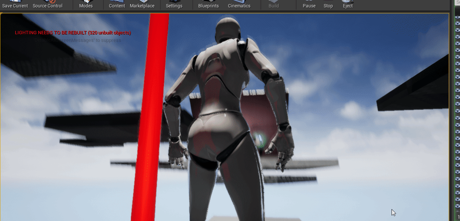Click the 'LIGHTING NEEDS TO BE REBUILT' warning text
The image size is (460, 221).
(73, 33)
